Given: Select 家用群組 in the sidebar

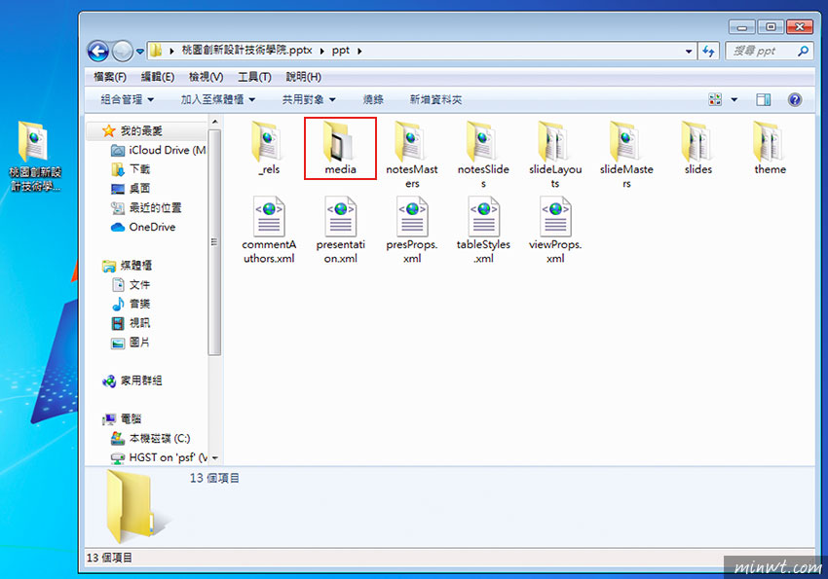Looking at the screenshot, I should [x=132, y=380].
